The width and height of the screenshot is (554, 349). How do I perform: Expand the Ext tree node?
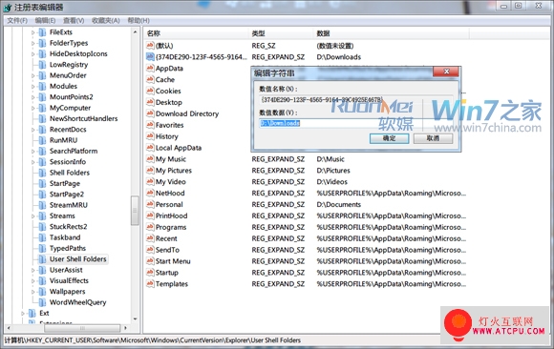point(23,314)
